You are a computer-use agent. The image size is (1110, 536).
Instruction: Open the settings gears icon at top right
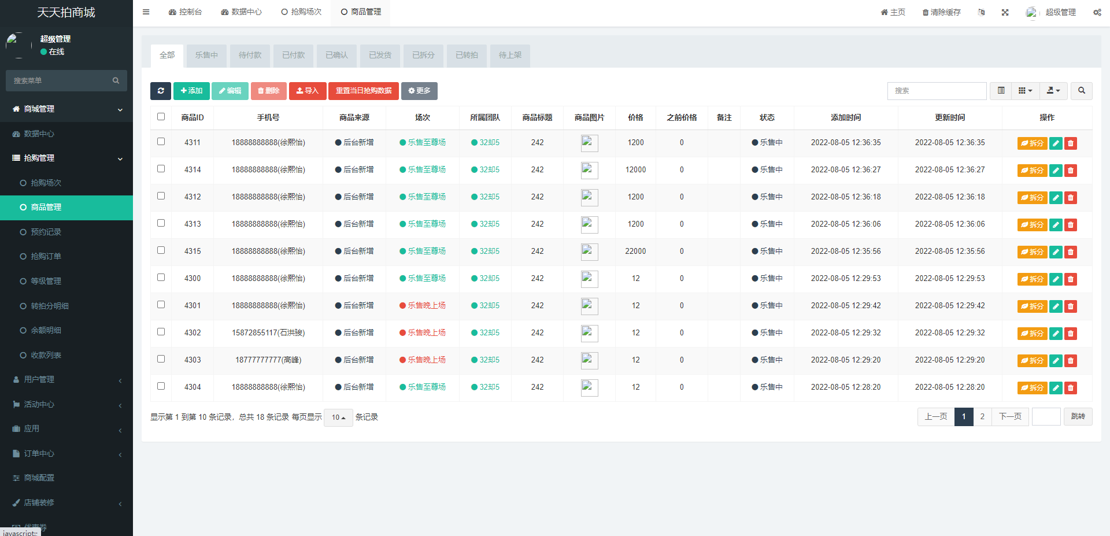[1097, 12]
